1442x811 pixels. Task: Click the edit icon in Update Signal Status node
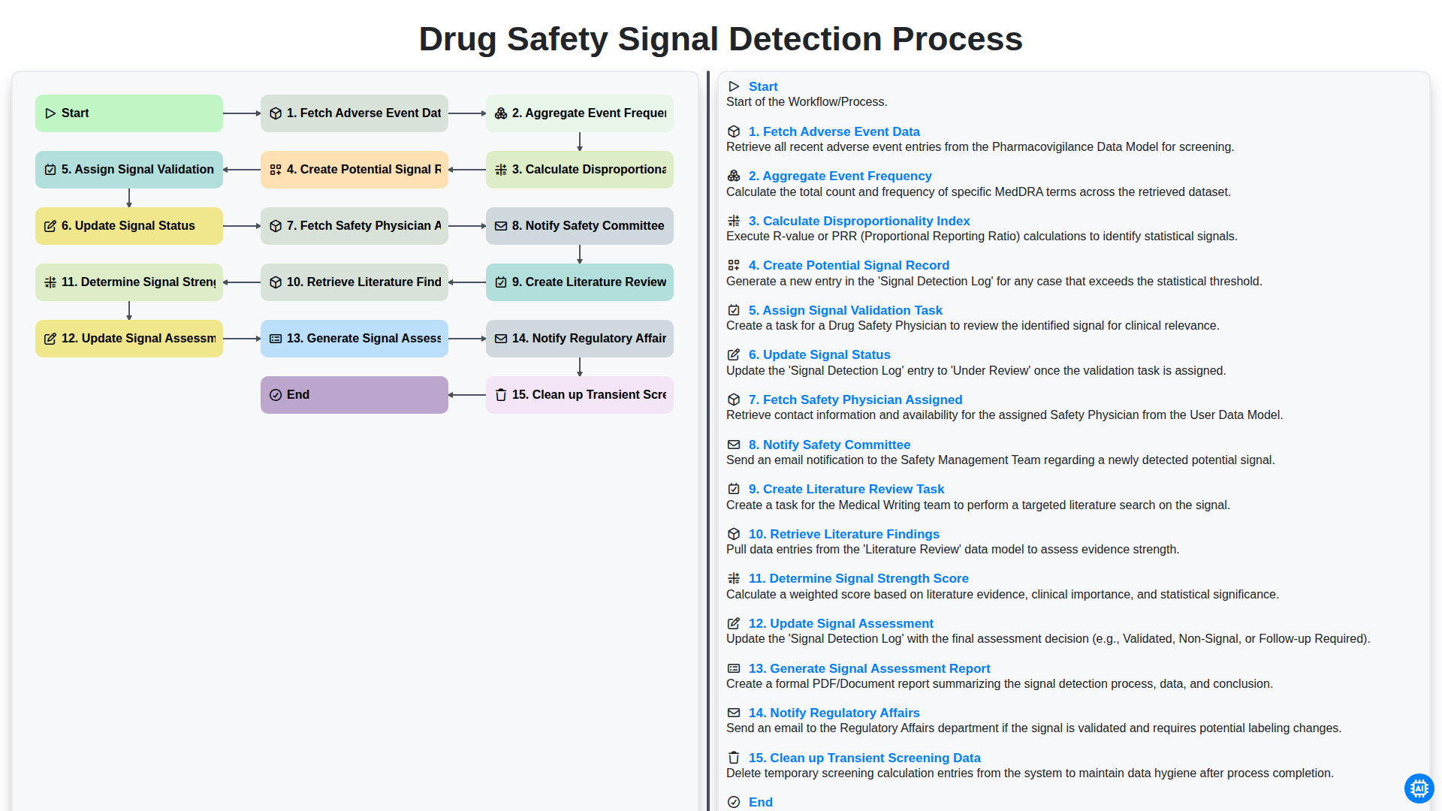(x=50, y=226)
